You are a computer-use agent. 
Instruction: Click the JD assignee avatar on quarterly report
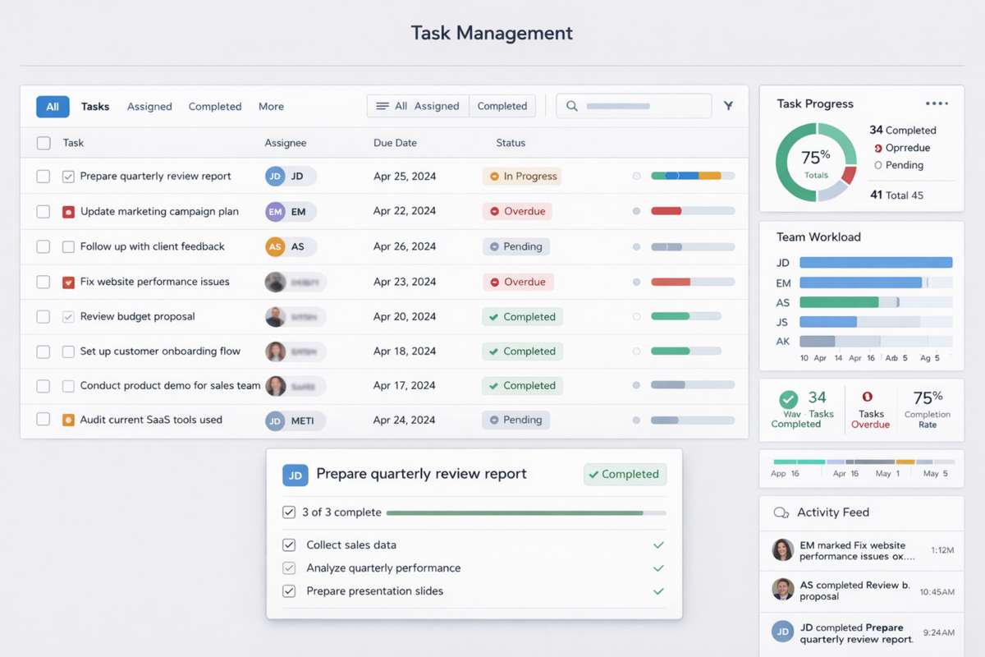pyautogui.click(x=274, y=176)
